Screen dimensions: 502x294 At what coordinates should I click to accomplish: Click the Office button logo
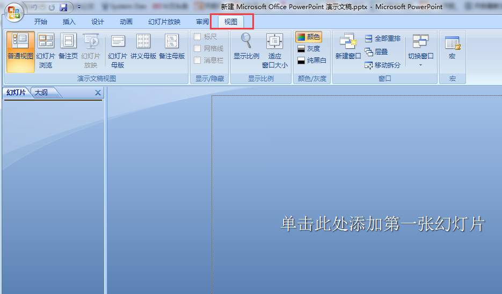14,12
